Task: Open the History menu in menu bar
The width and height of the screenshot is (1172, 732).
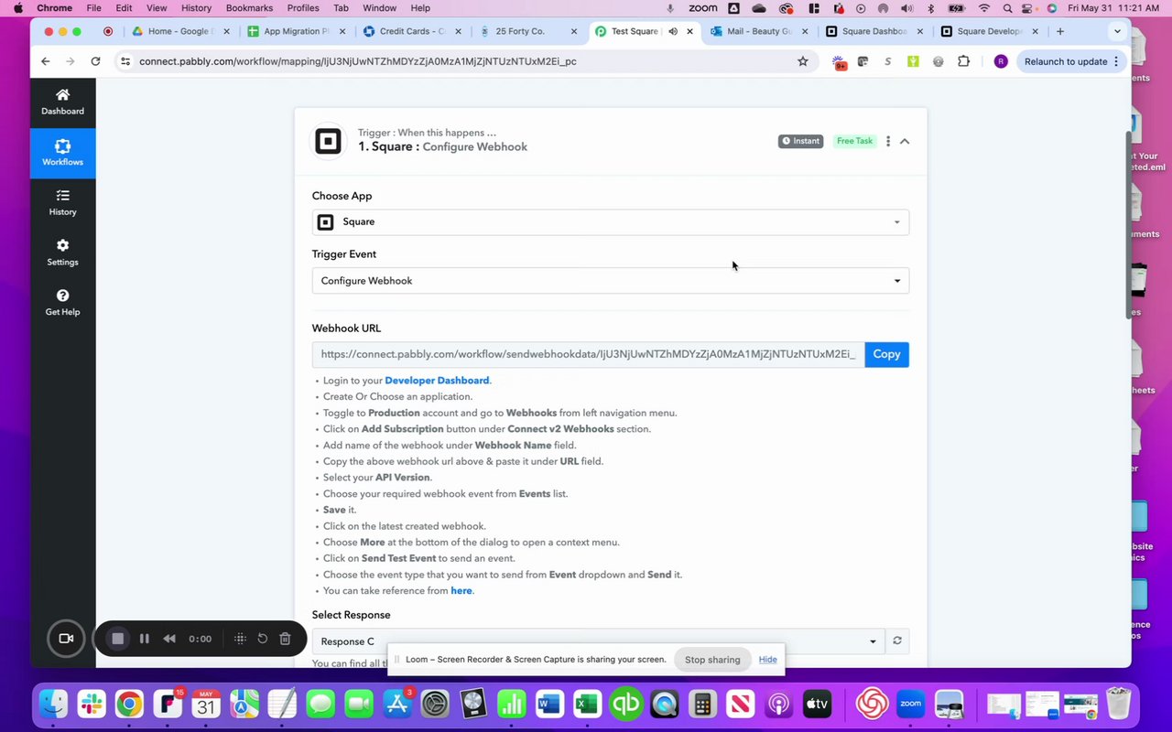Action: (x=196, y=8)
